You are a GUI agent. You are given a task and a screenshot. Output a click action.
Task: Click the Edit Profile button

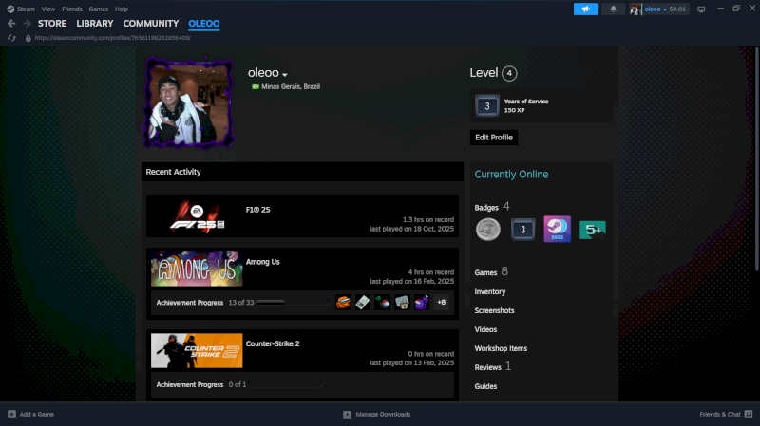(x=494, y=138)
